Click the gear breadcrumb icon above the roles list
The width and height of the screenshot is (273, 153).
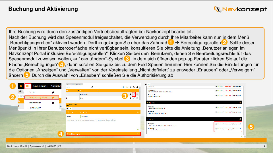coord(68,84)
